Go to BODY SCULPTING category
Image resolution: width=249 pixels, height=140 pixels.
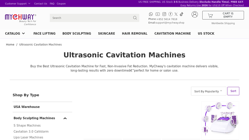tap(77, 34)
